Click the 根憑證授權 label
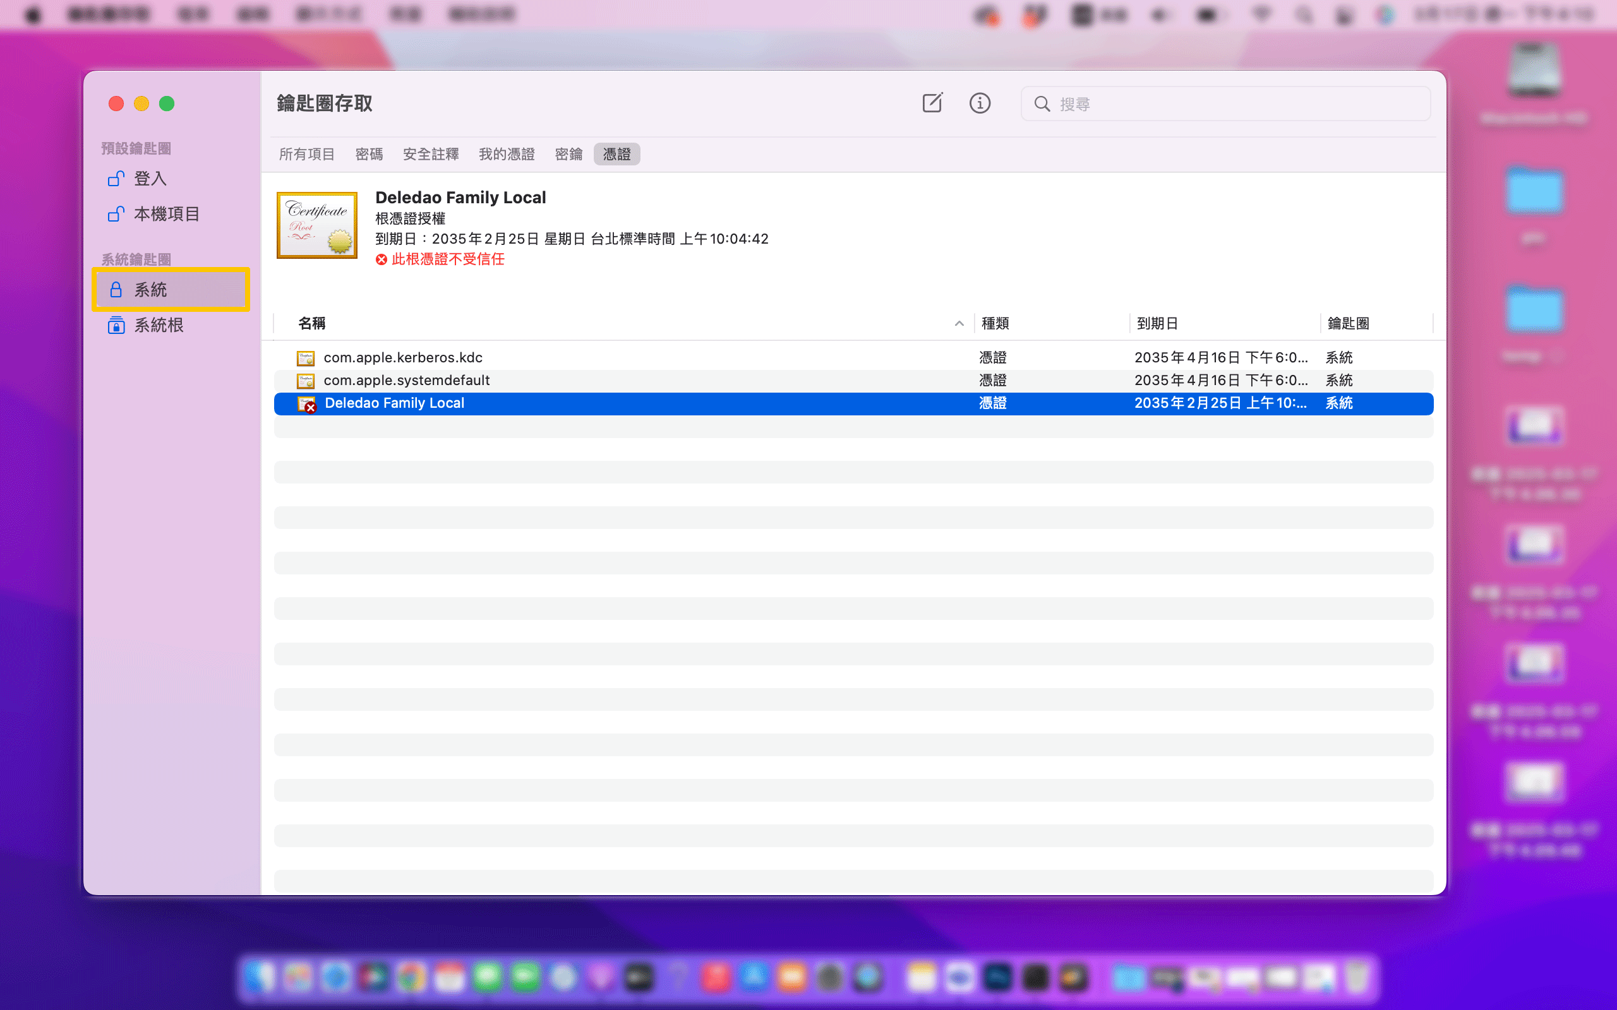Screen dimensions: 1617x1010 pos(411,218)
